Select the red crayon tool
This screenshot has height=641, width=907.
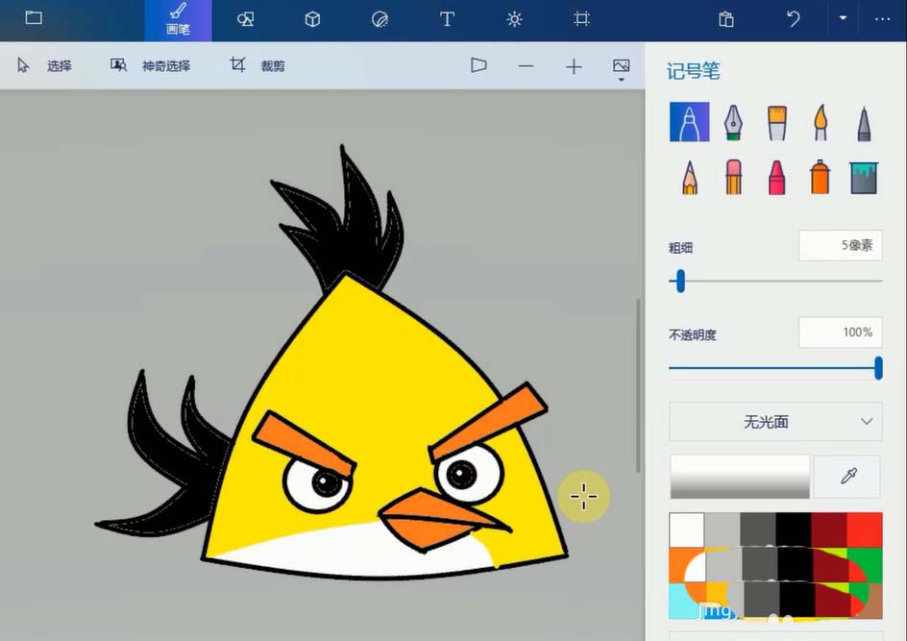[777, 177]
